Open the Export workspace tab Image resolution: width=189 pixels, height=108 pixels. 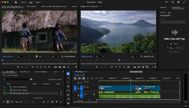[x=38, y=2]
